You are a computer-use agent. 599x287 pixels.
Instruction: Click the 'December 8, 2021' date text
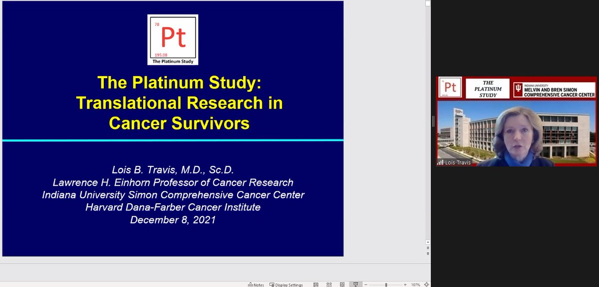[173, 219]
